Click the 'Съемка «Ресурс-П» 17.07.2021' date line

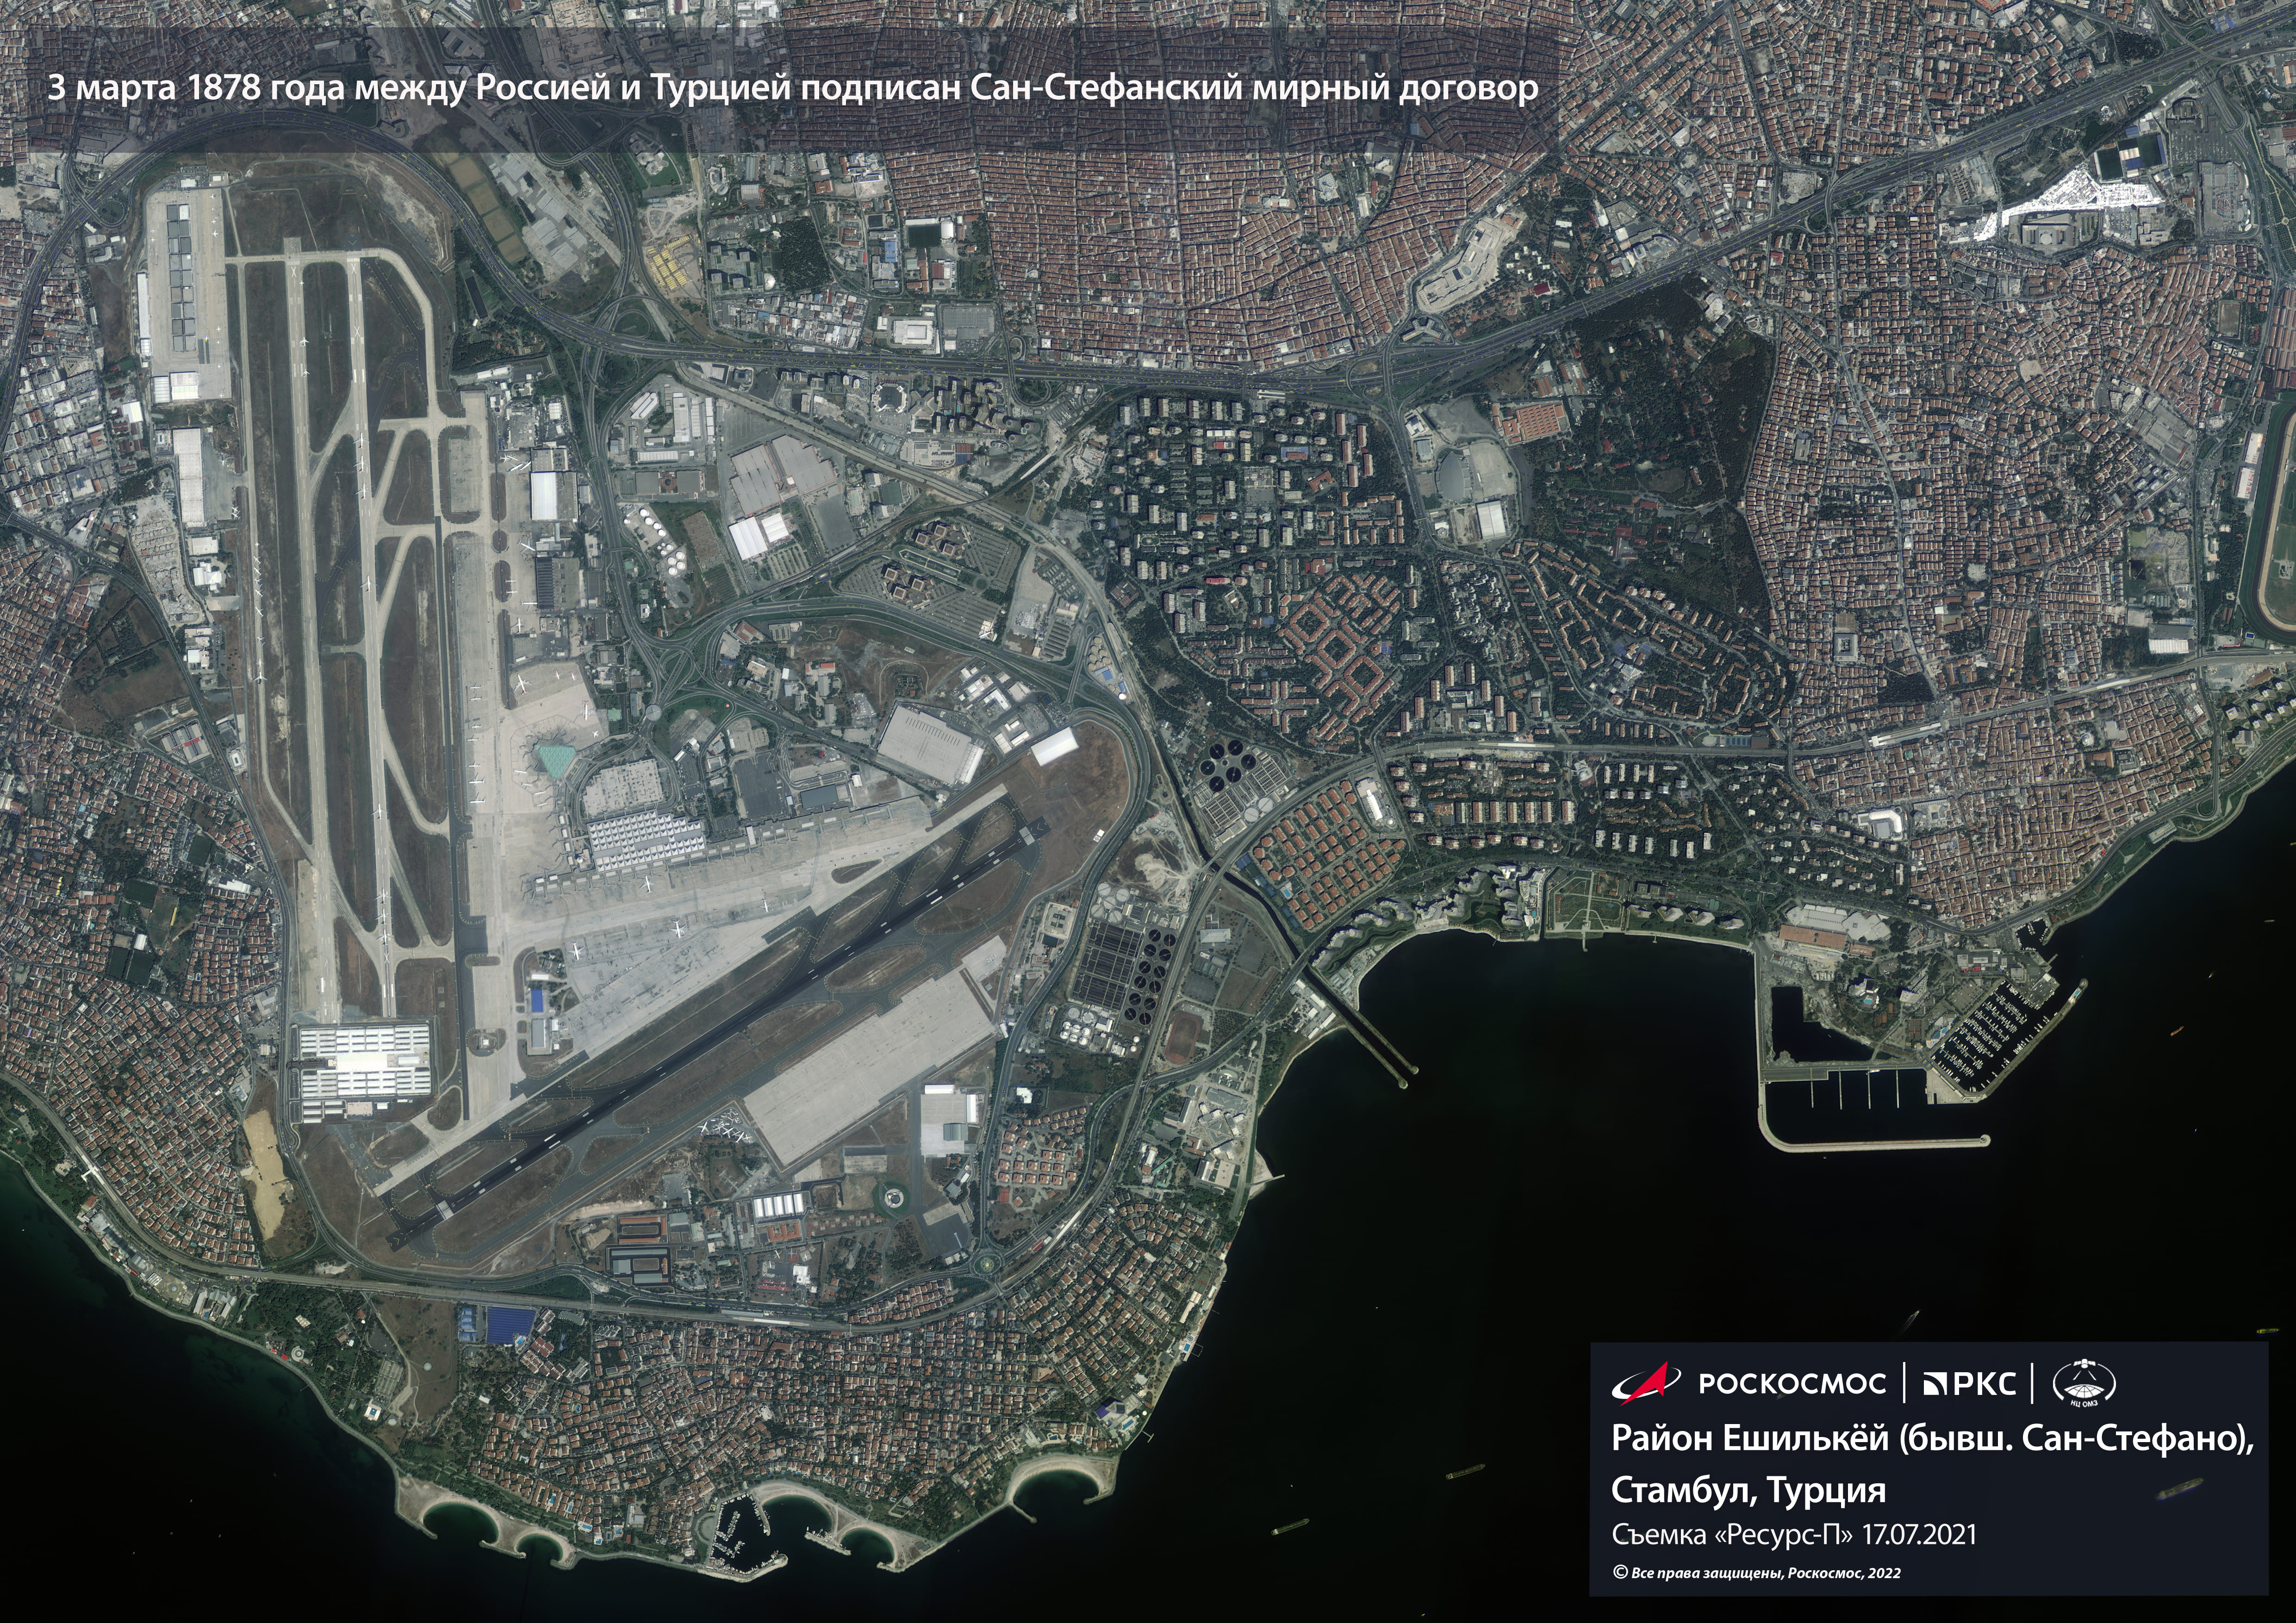pos(1794,1534)
